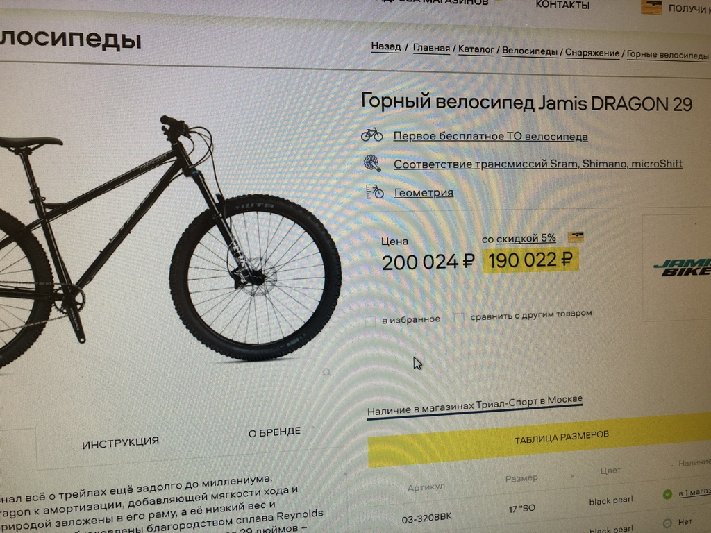This screenshot has width=711, height=533.
Task: Open the ИНСТРУКЦИЯ tab
Action: [120, 442]
